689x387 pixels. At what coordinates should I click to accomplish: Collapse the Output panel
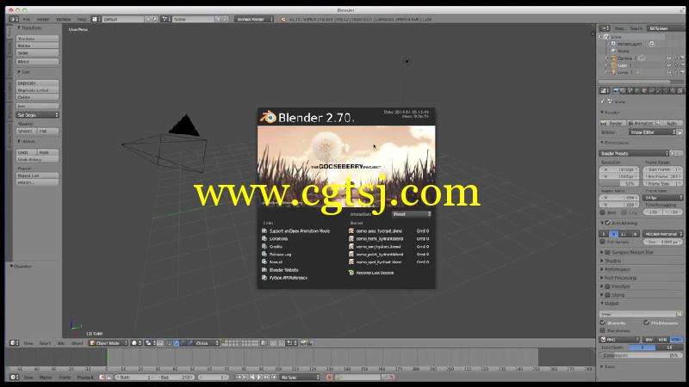tap(610, 304)
